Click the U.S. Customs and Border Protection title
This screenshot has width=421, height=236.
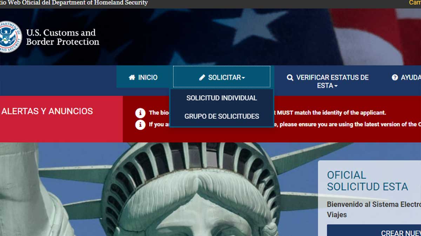[x=62, y=37]
